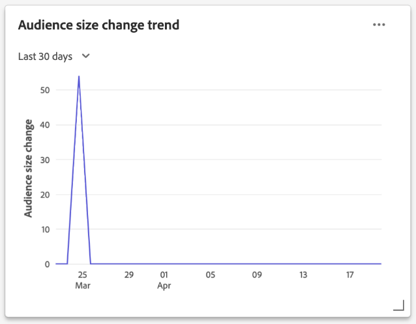The width and height of the screenshot is (416, 324).
Task: Click the peak point of the trend line
Action: pyautogui.click(x=79, y=76)
